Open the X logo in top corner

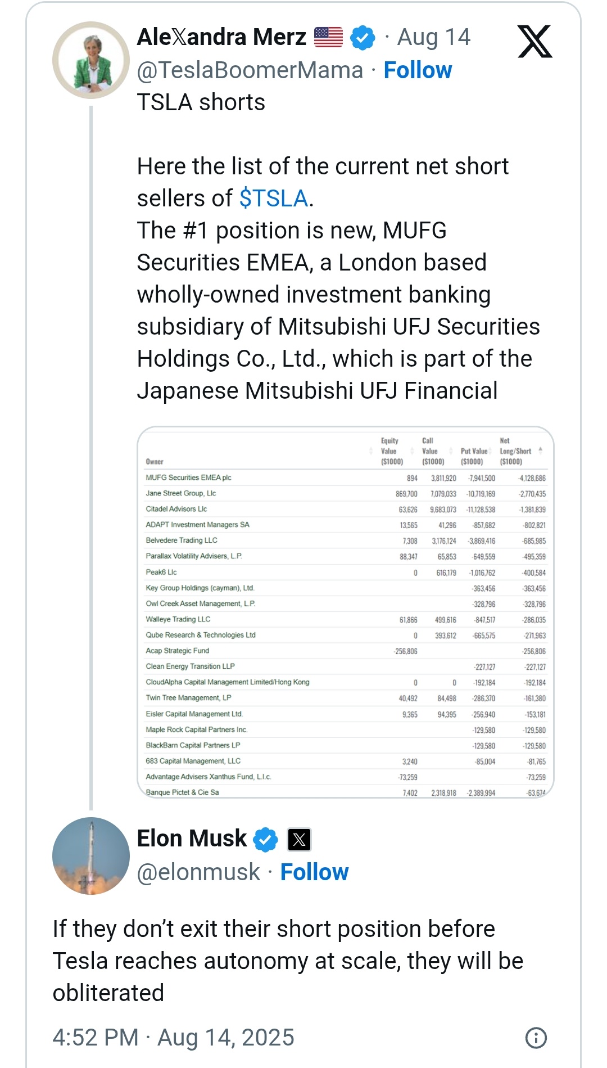[534, 42]
